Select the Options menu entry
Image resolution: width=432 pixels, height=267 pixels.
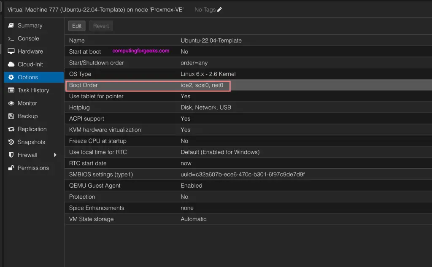click(34, 78)
